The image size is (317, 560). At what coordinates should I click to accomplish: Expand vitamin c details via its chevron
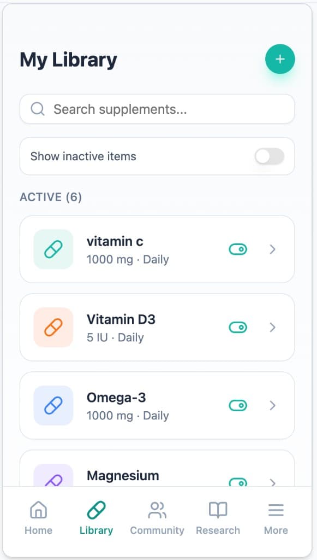click(x=272, y=249)
